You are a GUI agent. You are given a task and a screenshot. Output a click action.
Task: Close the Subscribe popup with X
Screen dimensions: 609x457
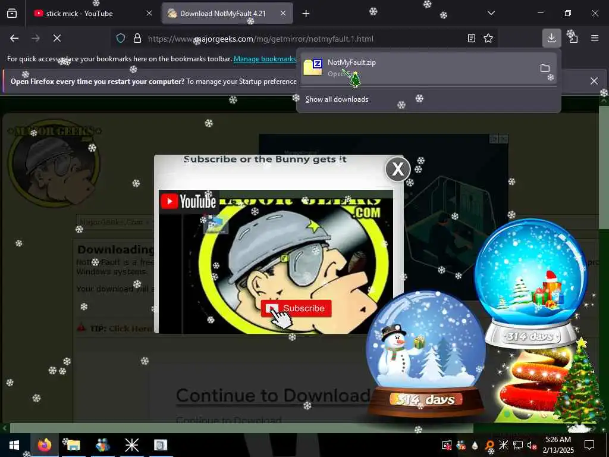(x=398, y=169)
